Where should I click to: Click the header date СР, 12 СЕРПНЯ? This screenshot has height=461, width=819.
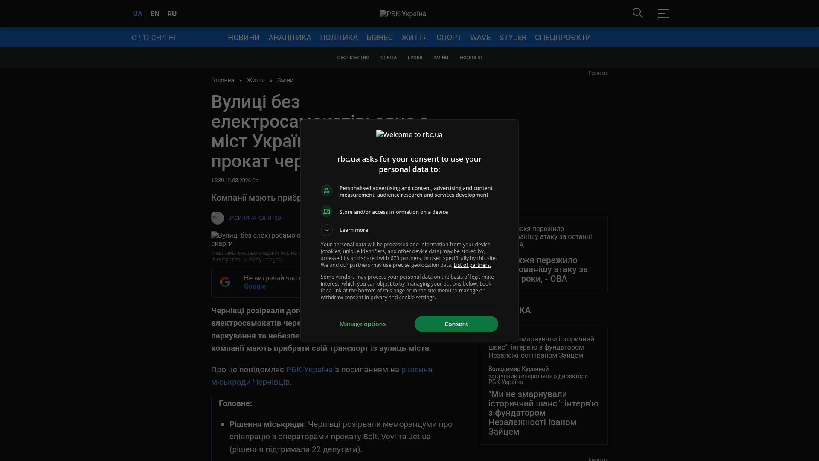tap(155, 38)
